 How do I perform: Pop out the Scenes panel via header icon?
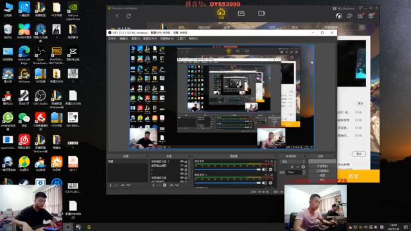tap(146, 156)
